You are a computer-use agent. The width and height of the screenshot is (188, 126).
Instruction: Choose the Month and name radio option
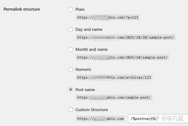(70, 49)
